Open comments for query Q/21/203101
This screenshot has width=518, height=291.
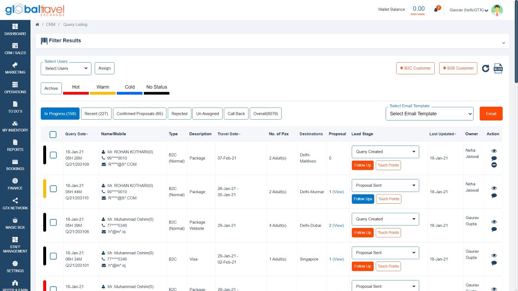(494, 263)
